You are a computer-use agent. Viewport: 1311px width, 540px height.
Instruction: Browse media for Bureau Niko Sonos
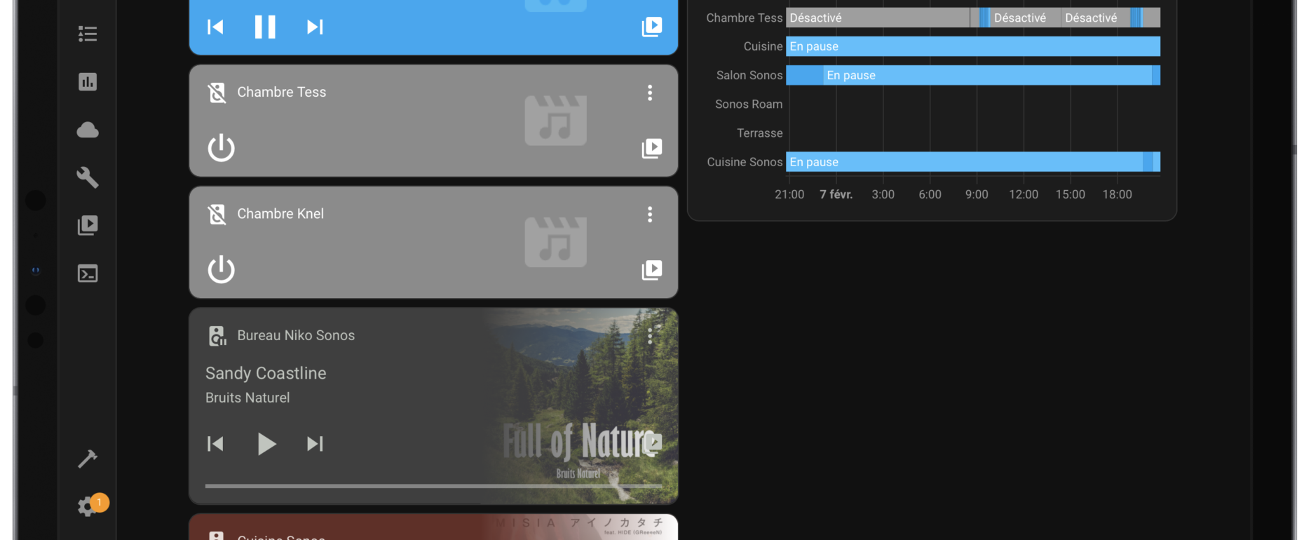click(652, 443)
